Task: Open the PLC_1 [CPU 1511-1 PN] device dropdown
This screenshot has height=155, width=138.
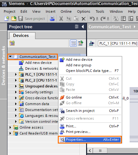Action: pos(118,43)
